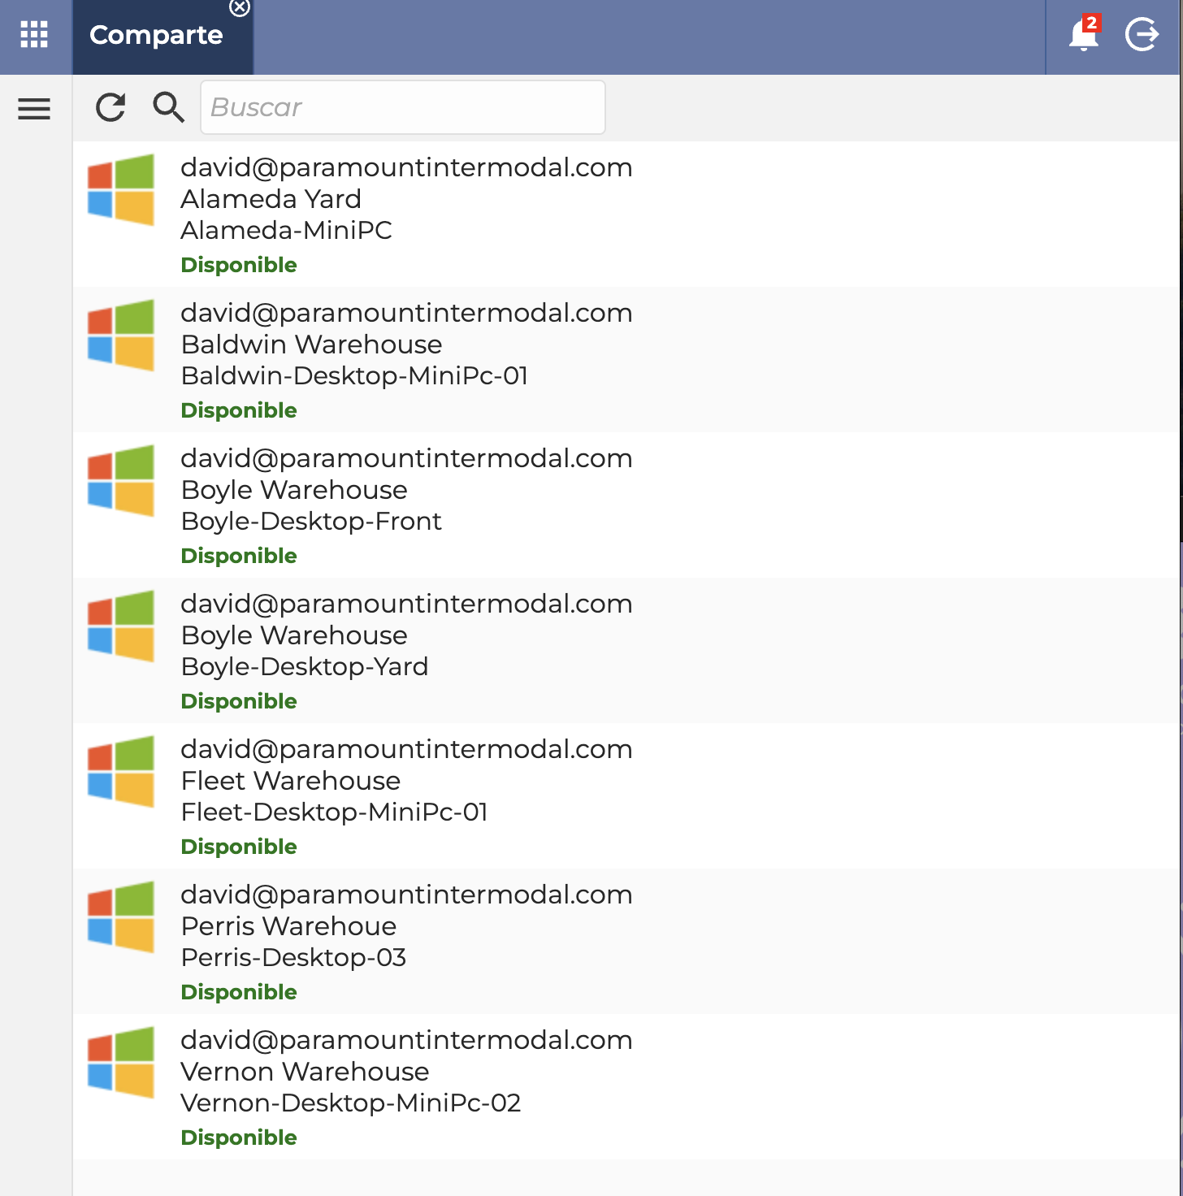Click the search magnifier icon
Screen dimensions: 1183x1196
pos(168,107)
